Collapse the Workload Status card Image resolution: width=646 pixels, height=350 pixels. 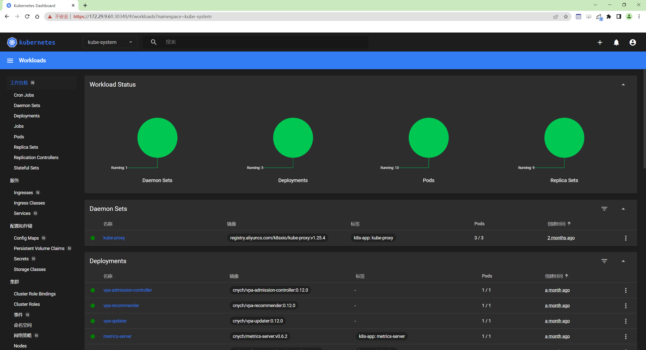623,85
